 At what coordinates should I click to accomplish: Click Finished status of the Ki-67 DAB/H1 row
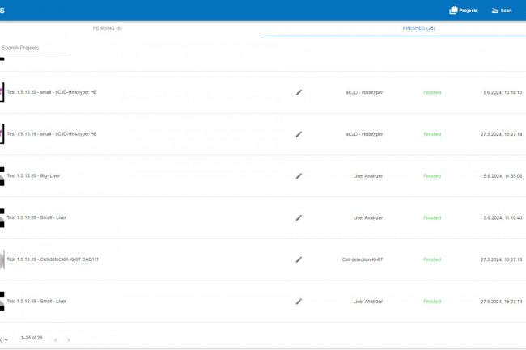pyautogui.click(x=432, y=259)
